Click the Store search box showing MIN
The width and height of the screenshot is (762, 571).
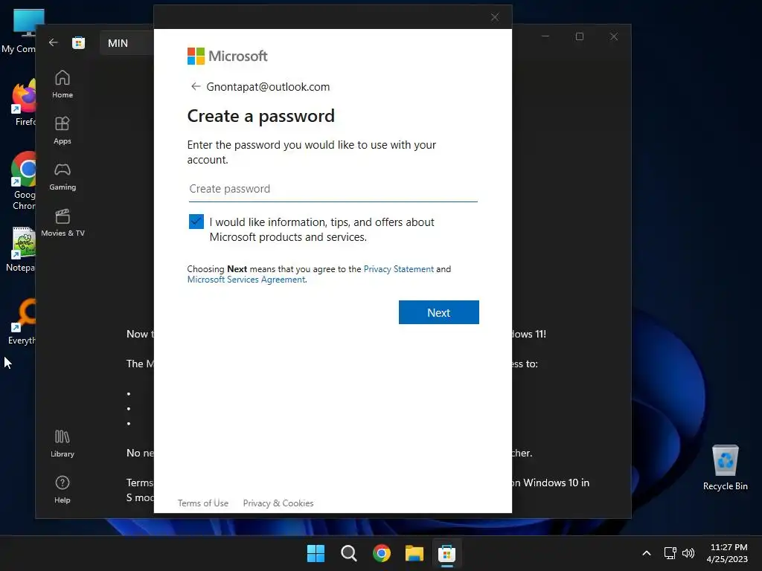click(x=127, y=43)
